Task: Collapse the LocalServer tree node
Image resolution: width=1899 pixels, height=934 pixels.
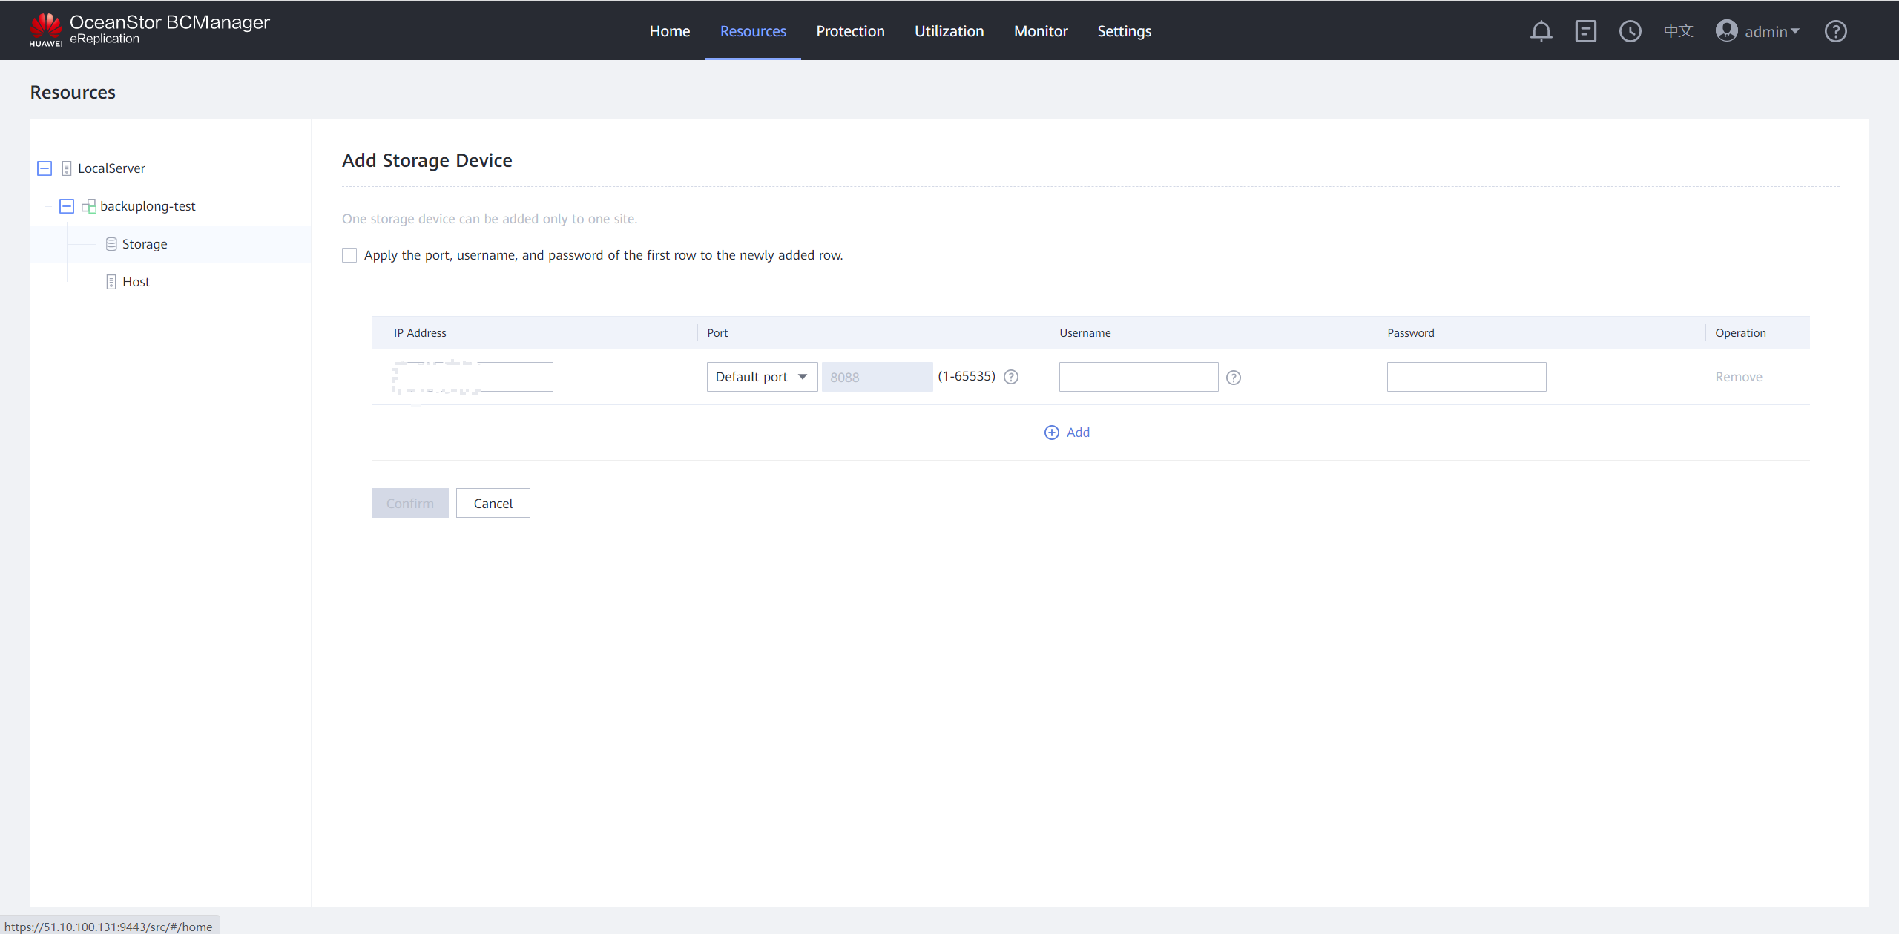Action: point(45,168)
